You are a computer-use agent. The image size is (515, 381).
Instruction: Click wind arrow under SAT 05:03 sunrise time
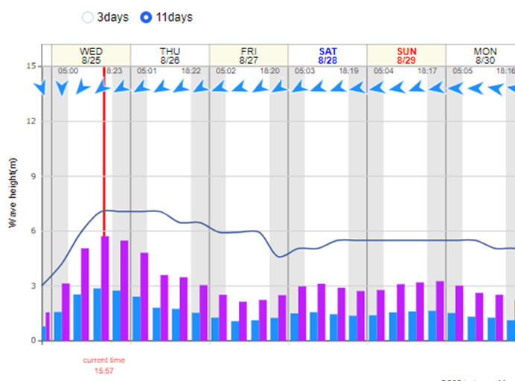click(298, 88)
